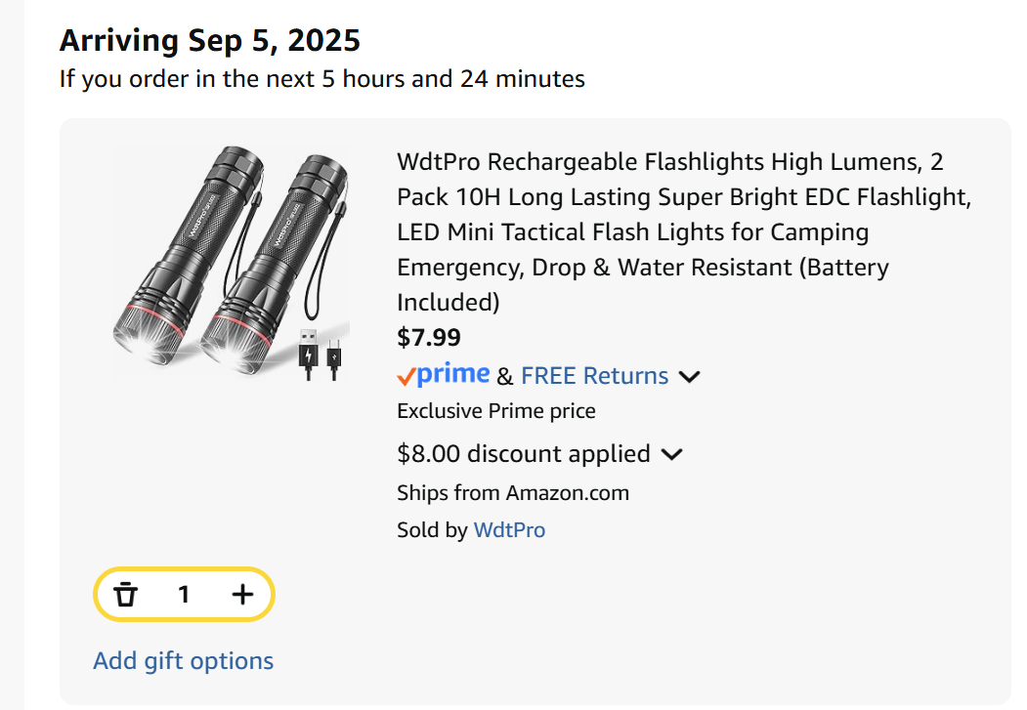Click the order deadline countdown message
This screenshot has width=1027, height=710.
(321, 78)
